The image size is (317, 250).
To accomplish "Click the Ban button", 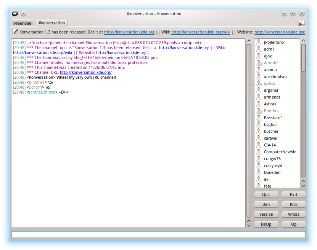I will [266, 204].
